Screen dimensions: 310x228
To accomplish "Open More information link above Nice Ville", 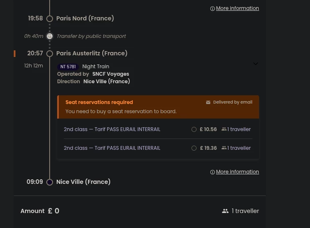I will (x=237, y=172).
